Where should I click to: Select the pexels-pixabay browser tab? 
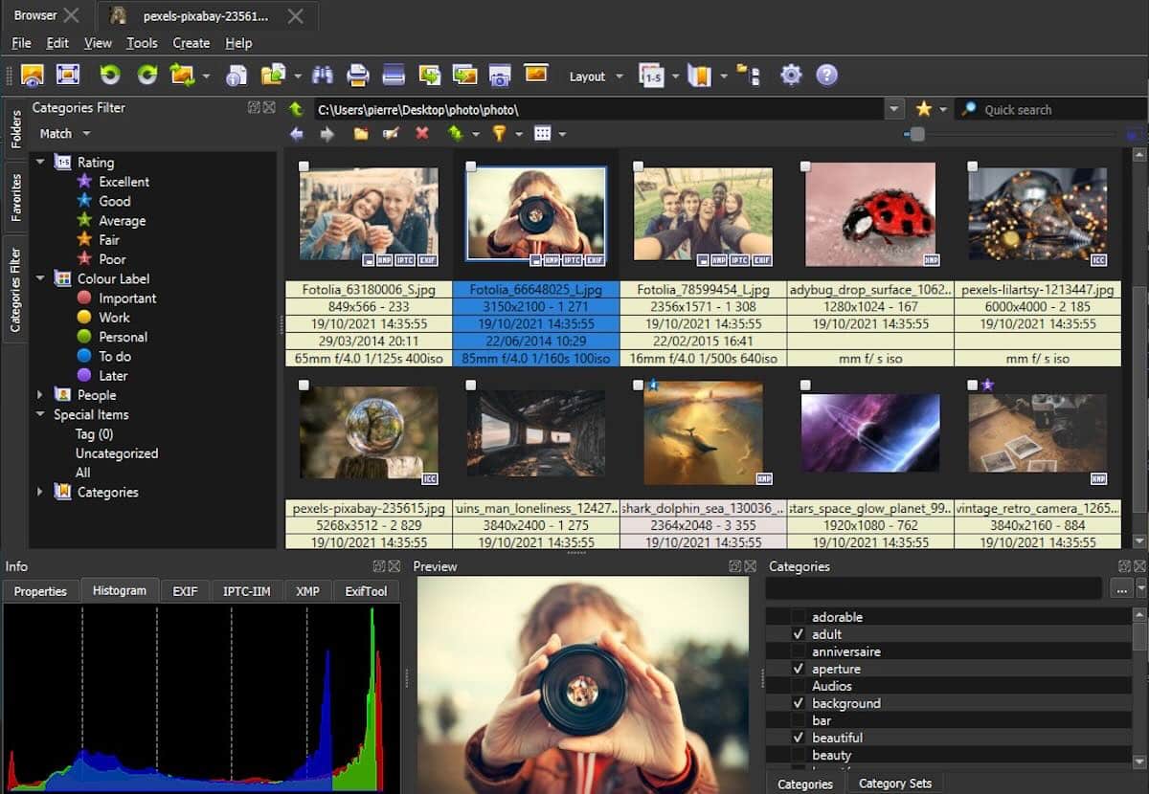coord(206,15)
